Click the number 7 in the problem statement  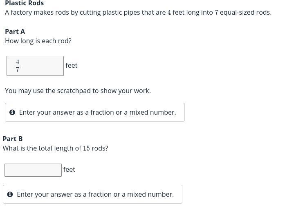217,12
